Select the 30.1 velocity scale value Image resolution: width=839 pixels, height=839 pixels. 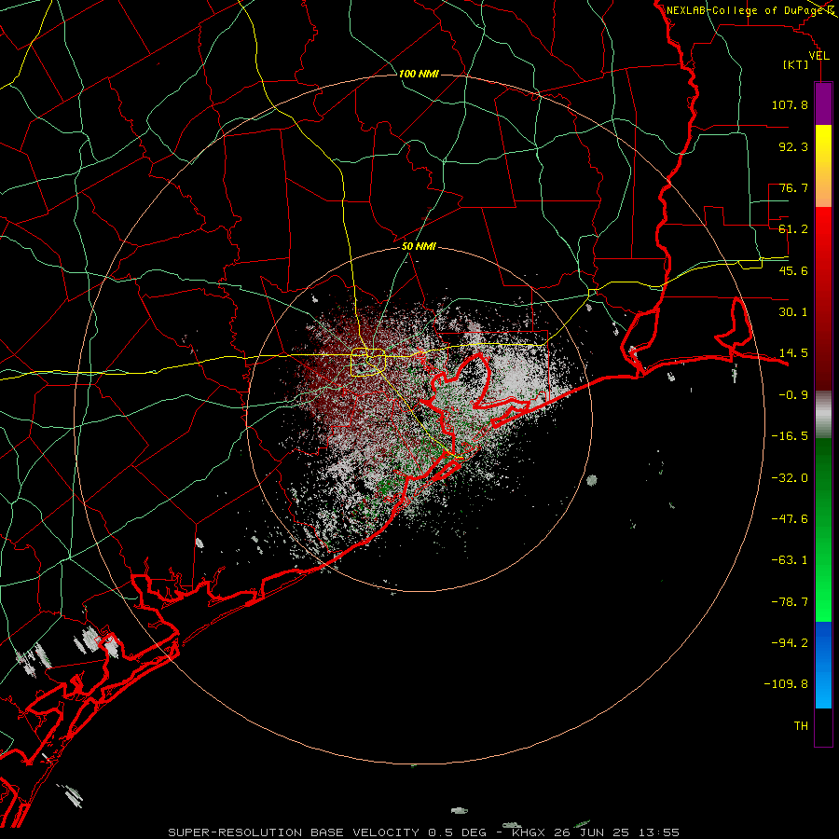click(793, 312)
